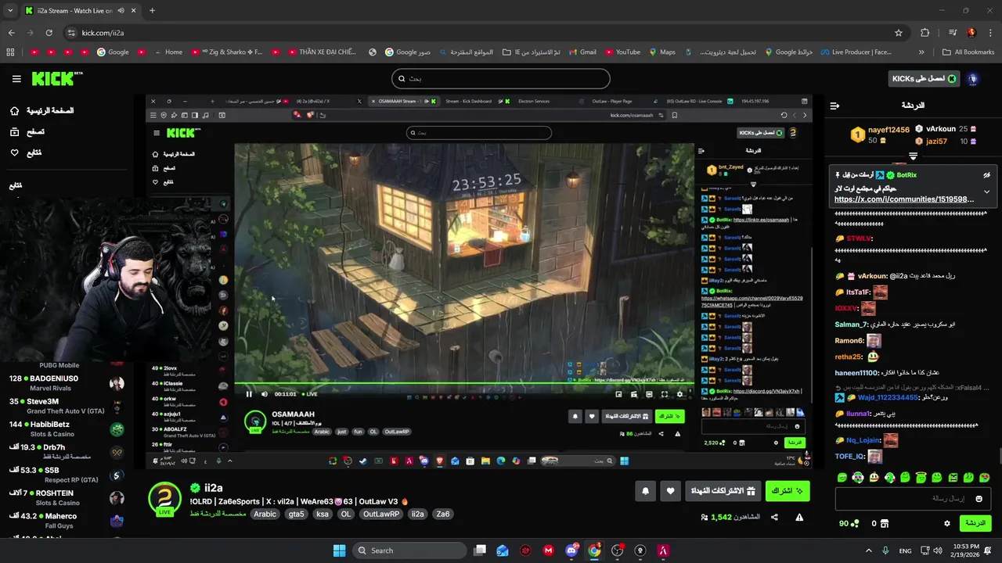Bookmark this page with star icon

[x=899, y=33]
